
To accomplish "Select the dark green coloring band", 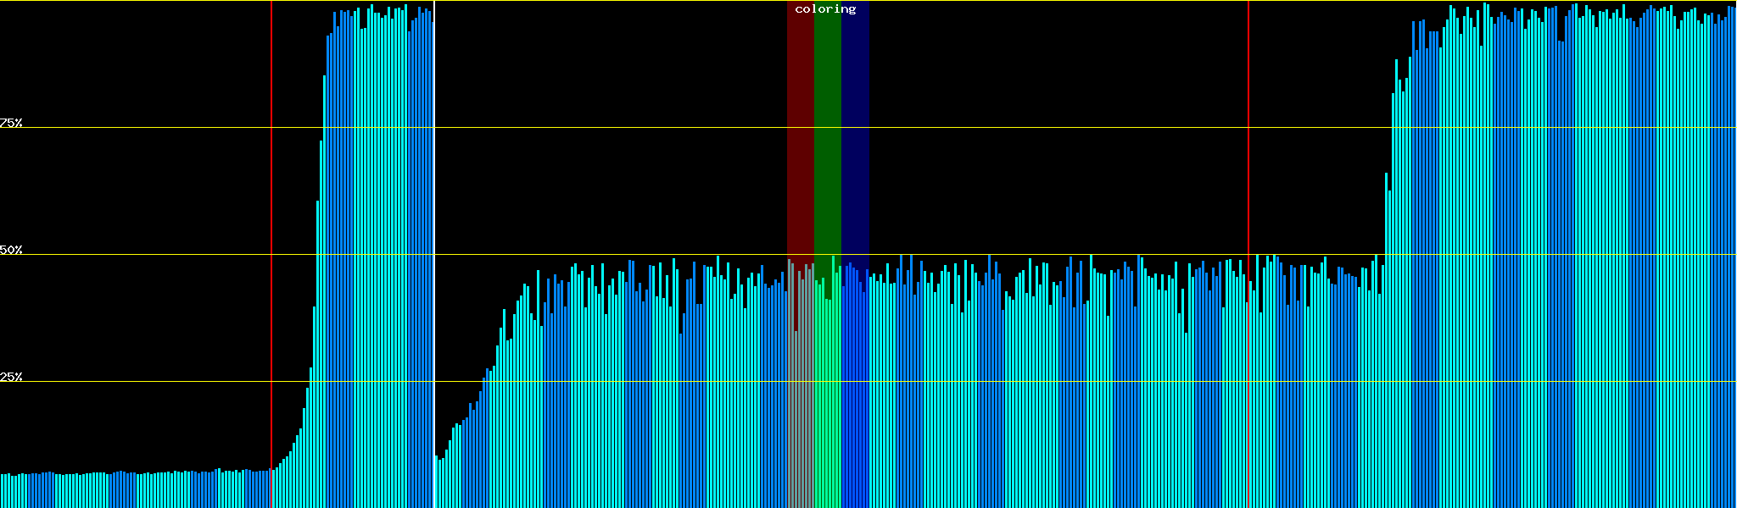I will 827,127.
